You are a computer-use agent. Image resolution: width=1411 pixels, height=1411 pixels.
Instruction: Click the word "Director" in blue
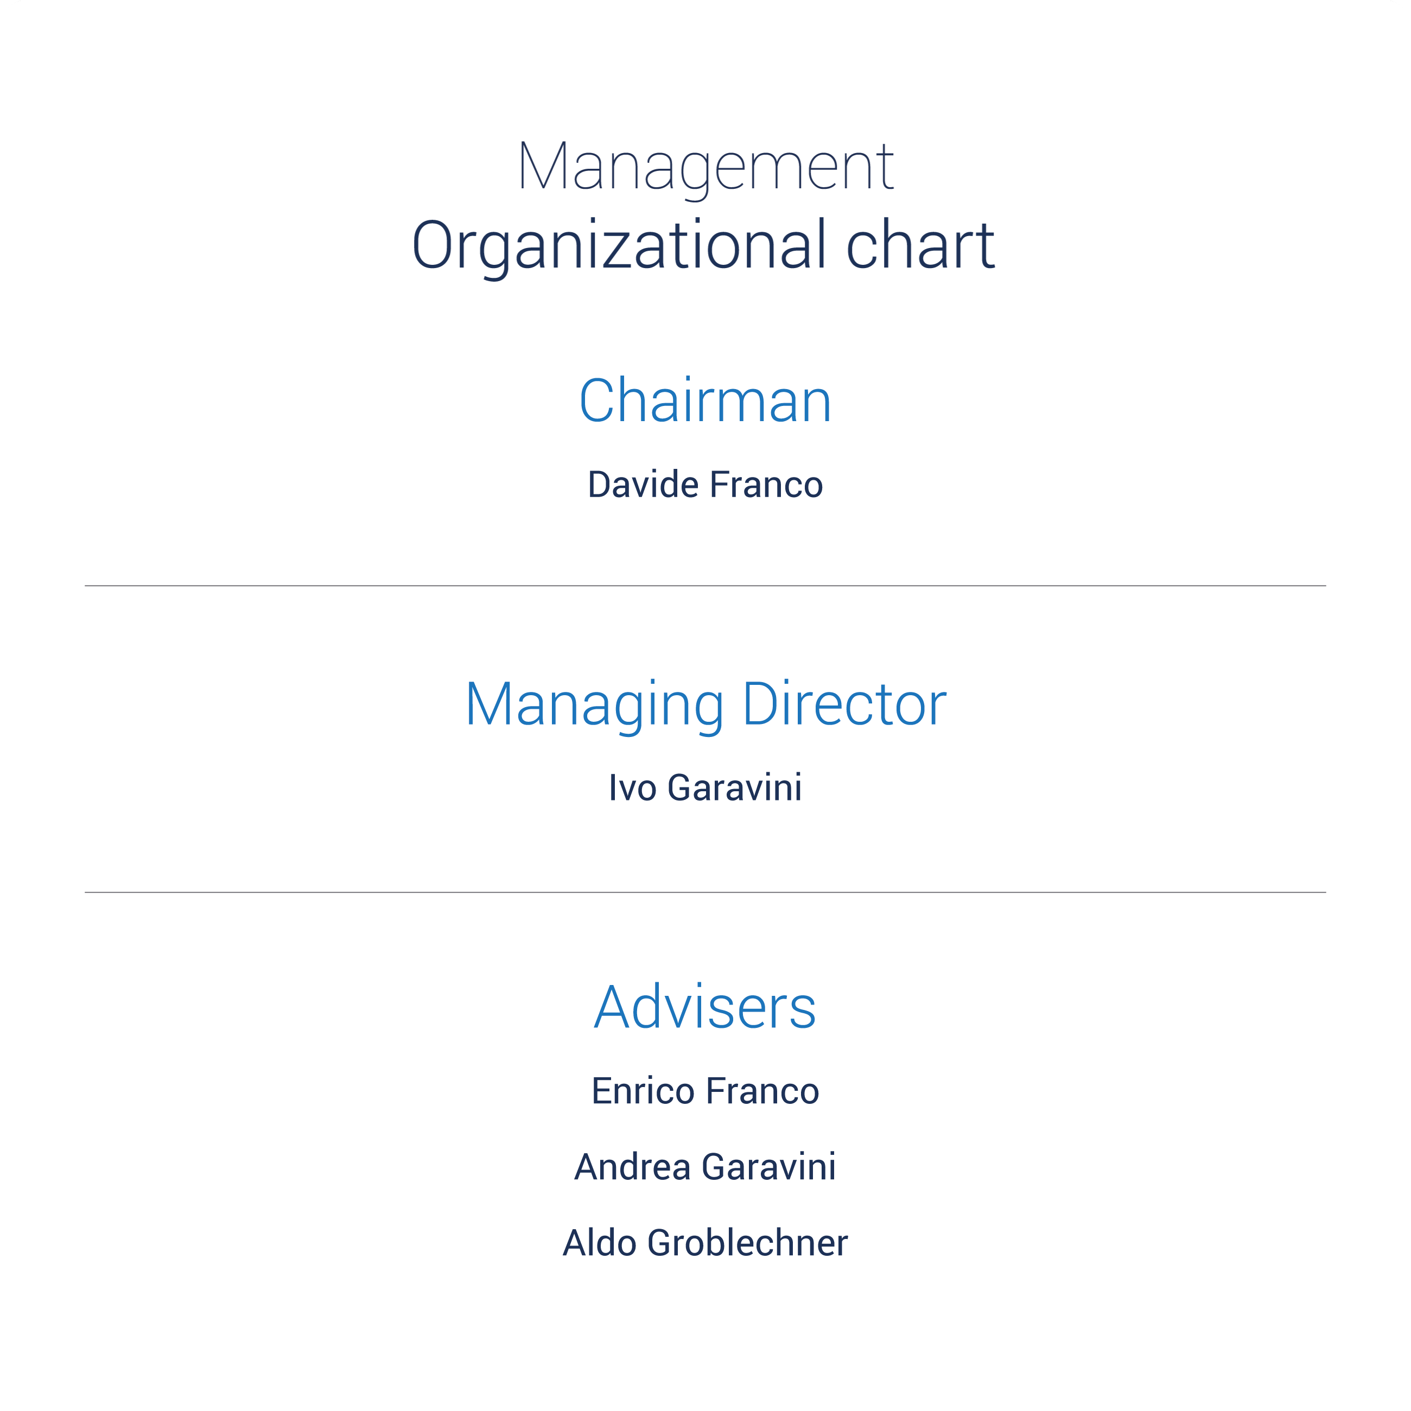(x=844, y=704)
